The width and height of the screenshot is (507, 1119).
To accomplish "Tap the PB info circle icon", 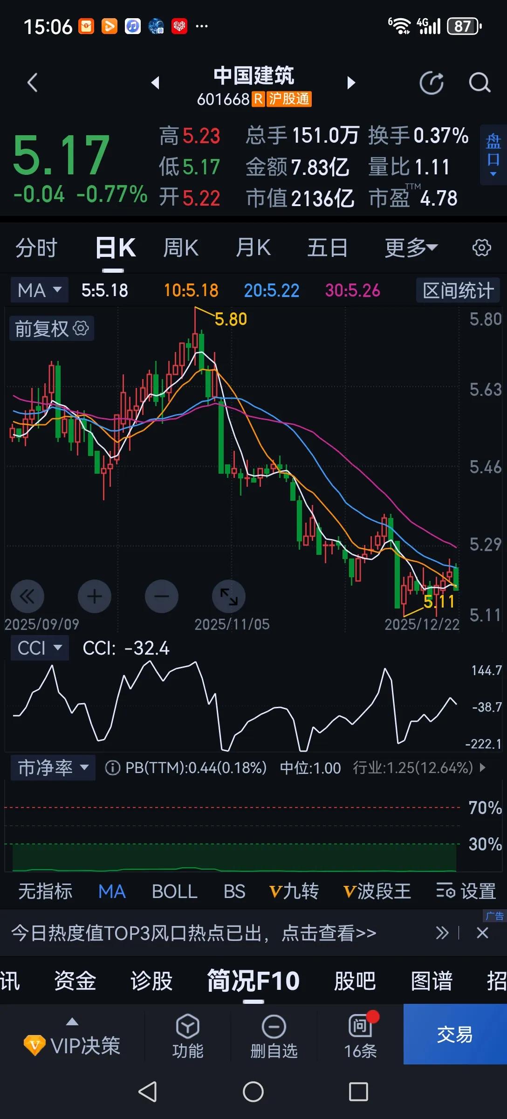I will (112, 767).
